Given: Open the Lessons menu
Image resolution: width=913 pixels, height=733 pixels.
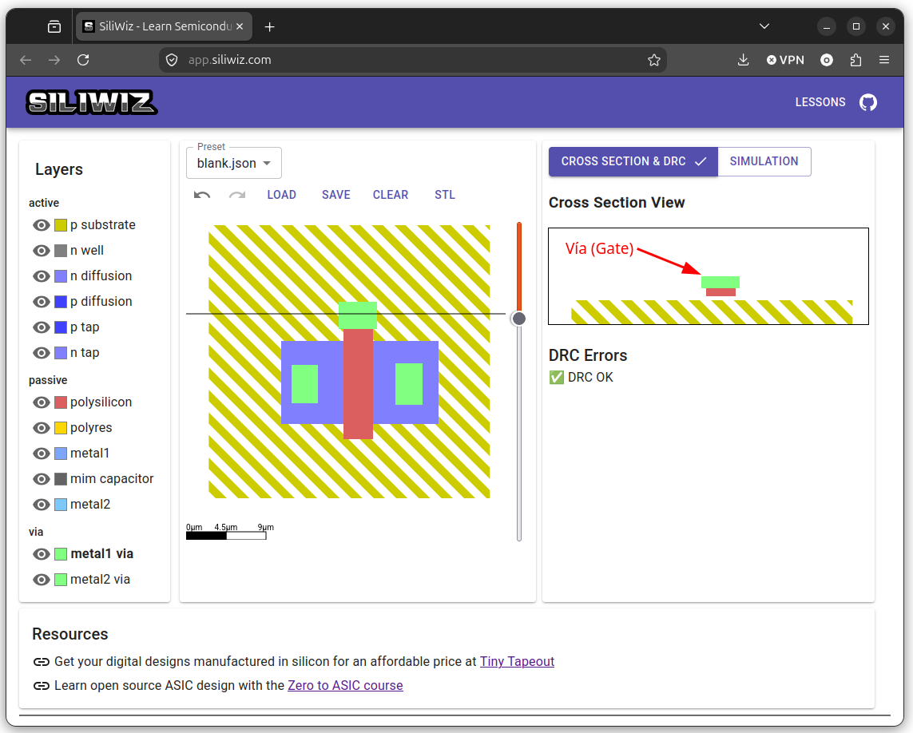Looking at the screenshot, I should coord(820,102).
